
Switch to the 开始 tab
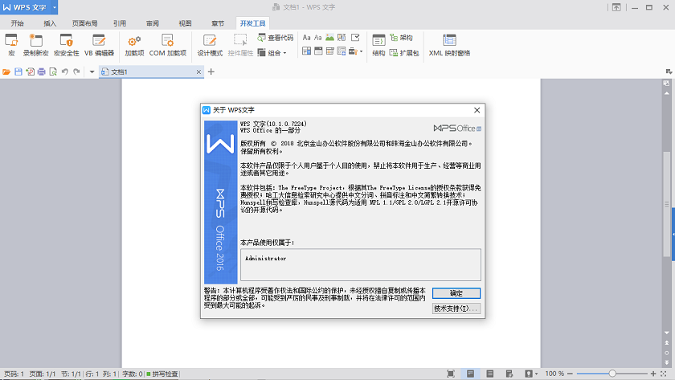[17, 23]
